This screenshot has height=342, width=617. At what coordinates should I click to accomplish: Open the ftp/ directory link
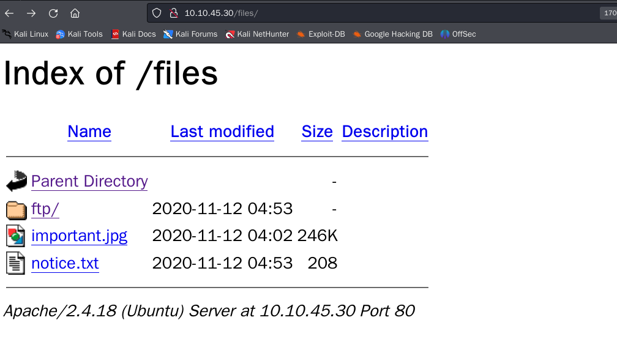coord(45,209)
